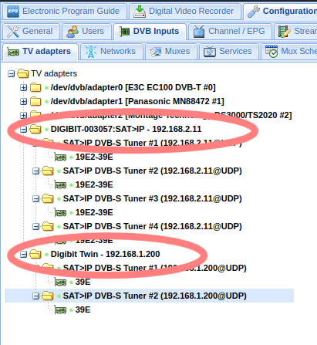Click the Networks antenna icon
Viewport: 317px width, 345px height.
click(91, 52)
